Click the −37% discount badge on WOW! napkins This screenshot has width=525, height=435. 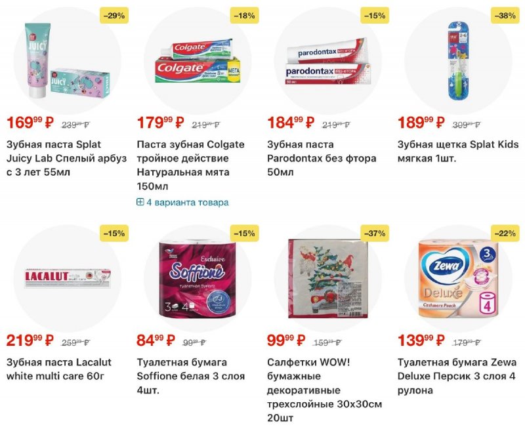click(375, 233)
